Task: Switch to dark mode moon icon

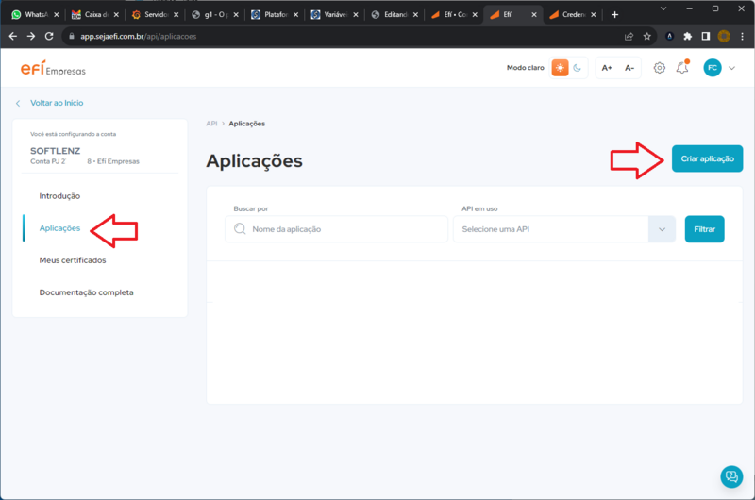Action: [x=578, y=68]
